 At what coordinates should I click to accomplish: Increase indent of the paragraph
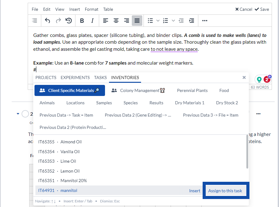click(x=192, y=21)
